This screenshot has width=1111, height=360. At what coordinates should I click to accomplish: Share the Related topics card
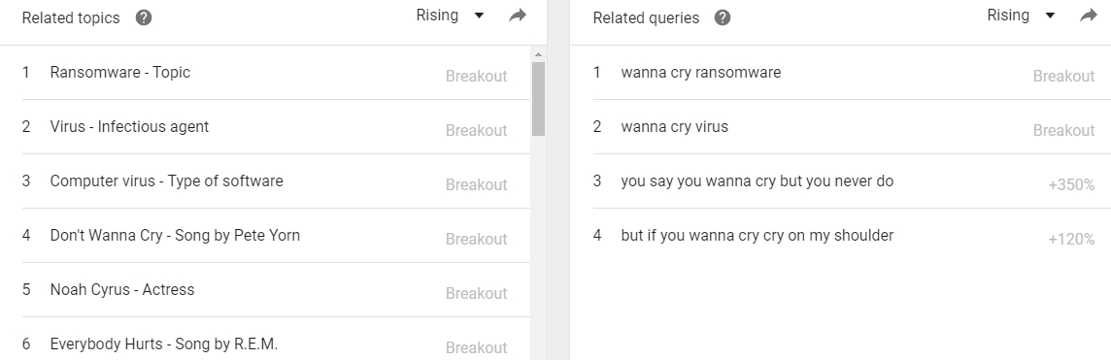[518, 16]
